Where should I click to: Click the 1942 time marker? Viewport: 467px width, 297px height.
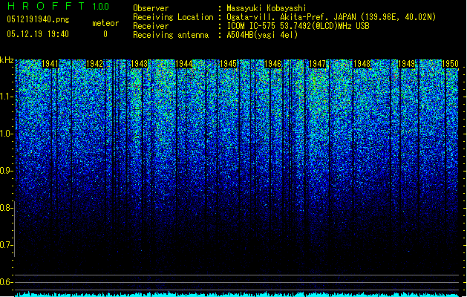pyautogui.click(x=94, y=64)
